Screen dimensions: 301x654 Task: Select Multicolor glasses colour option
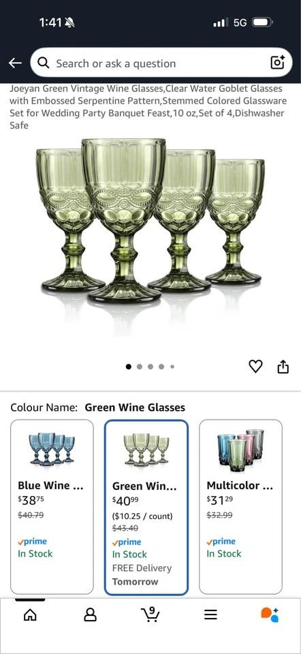[x=240, y=507]
